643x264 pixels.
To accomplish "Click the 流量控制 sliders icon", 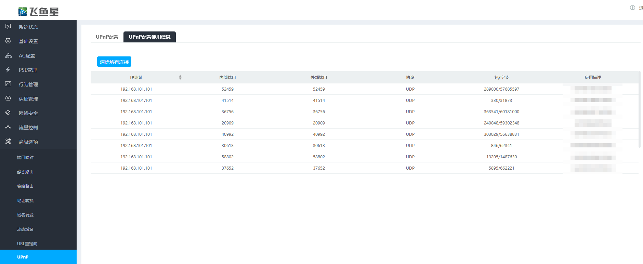I will (8, 127).
